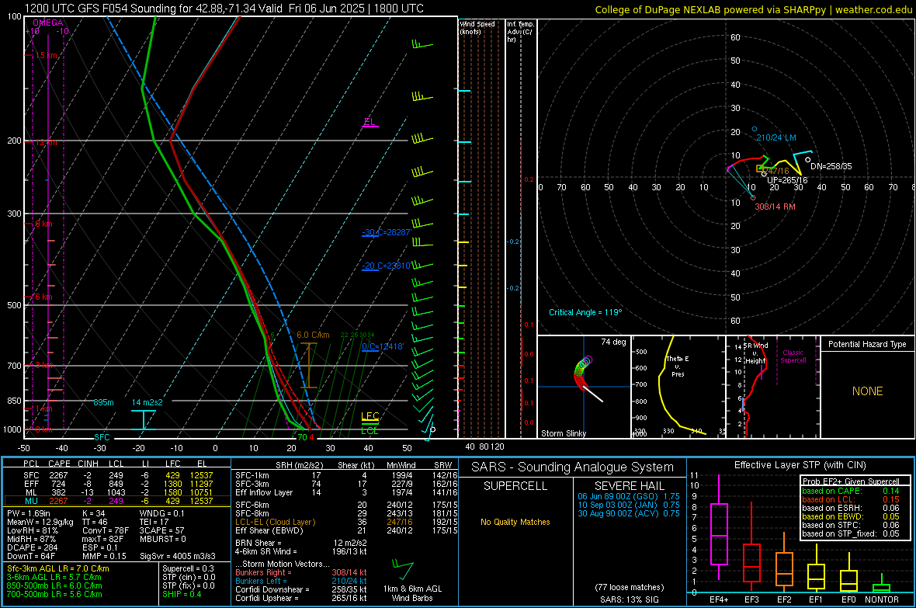Click the No Quality Matches text
The width and height of the screenshot is (916, 608).
[x=515, y=522]
